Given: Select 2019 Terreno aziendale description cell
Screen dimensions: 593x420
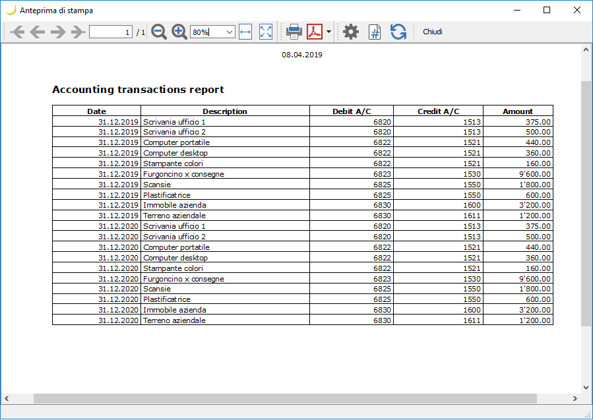Looking at the screenshot, I should pyautogui.click(x=225, y=216).
